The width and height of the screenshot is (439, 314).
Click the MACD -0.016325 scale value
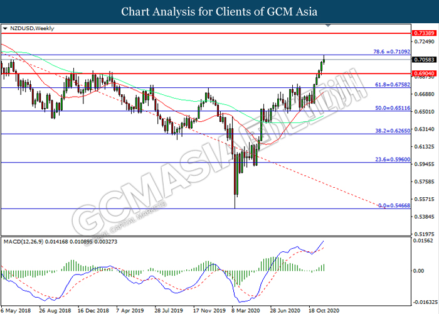[424, 302]
